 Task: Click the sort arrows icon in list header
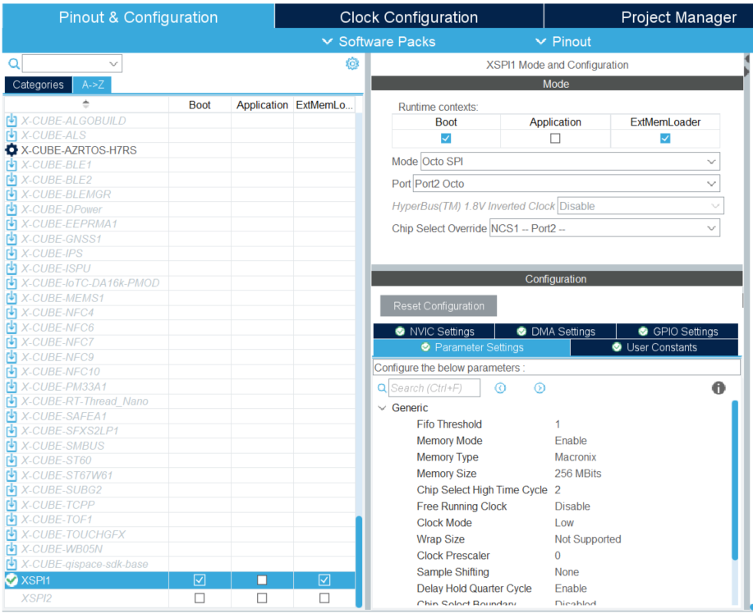point(85,103)
